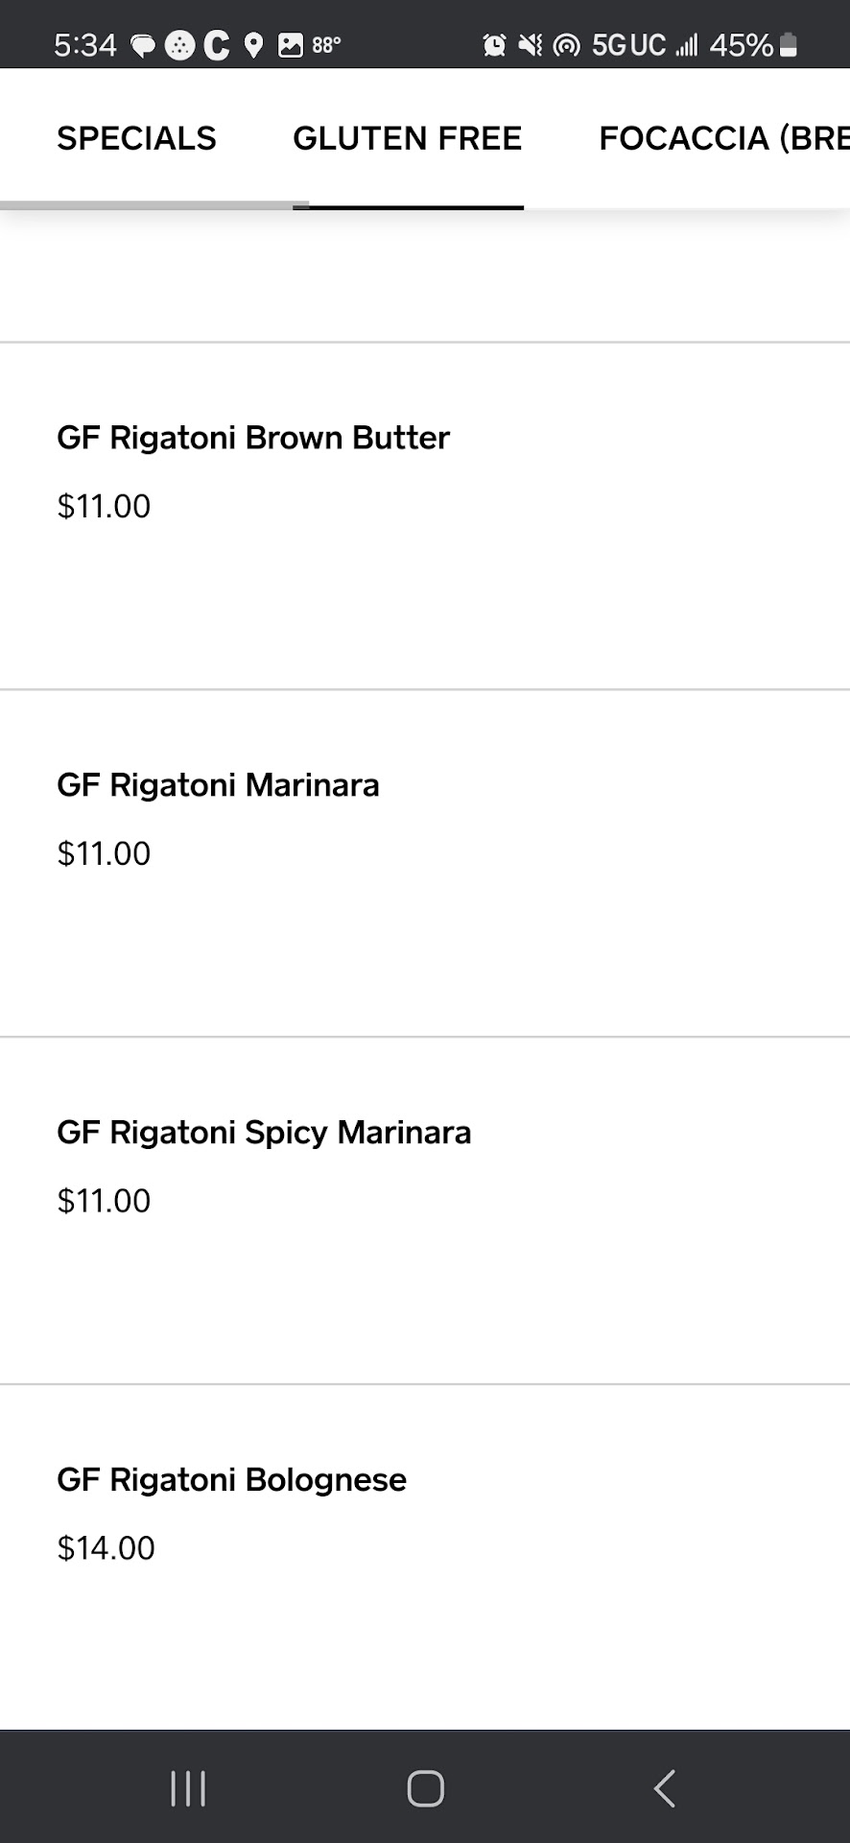The image size is (850, 1843).
Task: Open GF Rigatoni Brown Butter item
Action: tap(253, 438)
